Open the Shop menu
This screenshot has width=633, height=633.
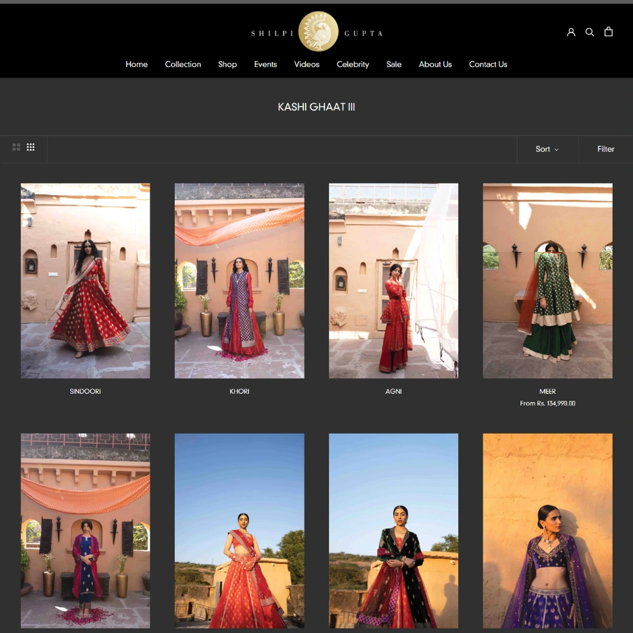(227, 64)
